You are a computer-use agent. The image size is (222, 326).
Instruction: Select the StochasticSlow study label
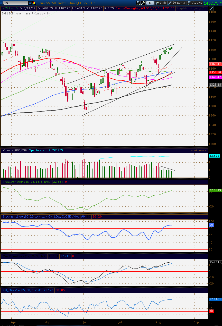[x=41, y=217]
